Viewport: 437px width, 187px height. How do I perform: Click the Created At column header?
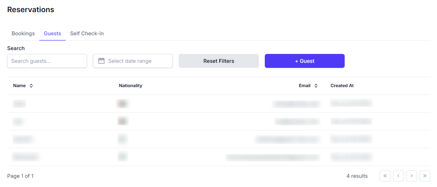coord(342,86)
